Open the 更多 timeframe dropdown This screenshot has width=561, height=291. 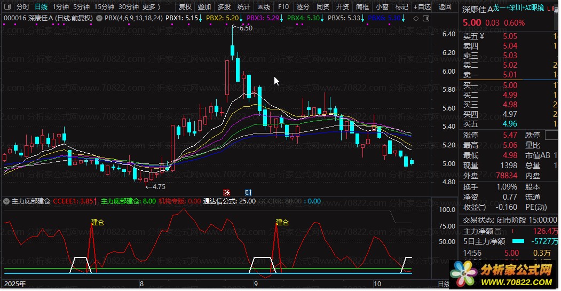[x=152, y=7]
